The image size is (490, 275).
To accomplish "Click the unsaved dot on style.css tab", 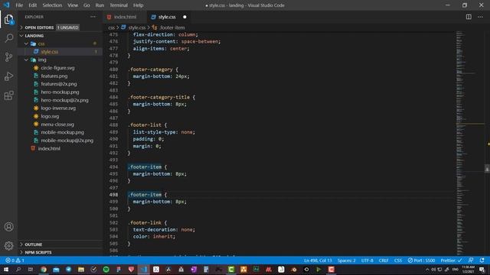I will click(185, 17).
